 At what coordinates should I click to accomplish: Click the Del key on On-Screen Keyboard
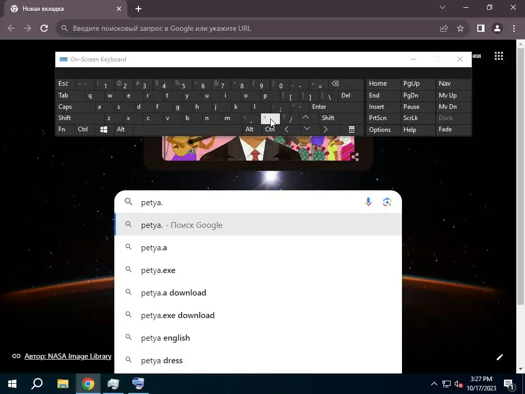pos(350,95)
